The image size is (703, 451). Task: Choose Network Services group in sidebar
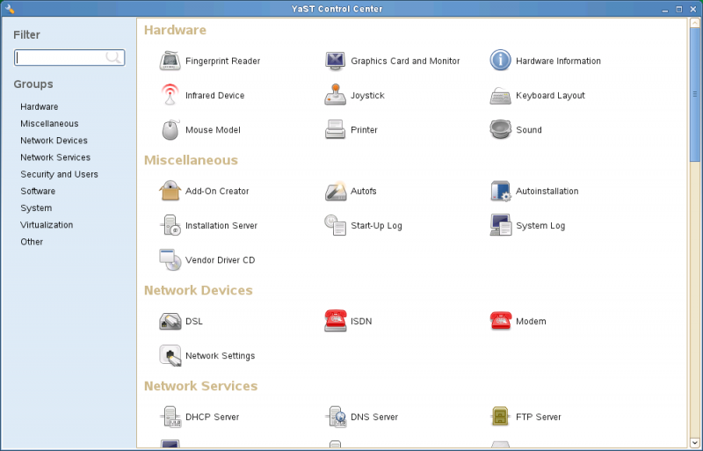click(x=55, y=157)
